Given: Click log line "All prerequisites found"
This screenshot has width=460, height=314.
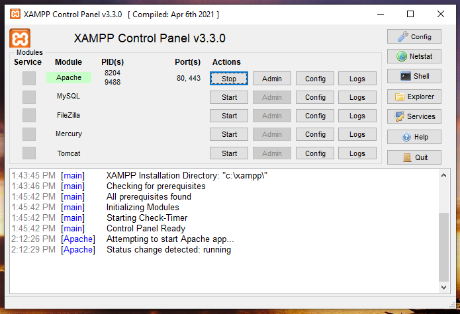Looking at the screenshot, I should point(149,196).
